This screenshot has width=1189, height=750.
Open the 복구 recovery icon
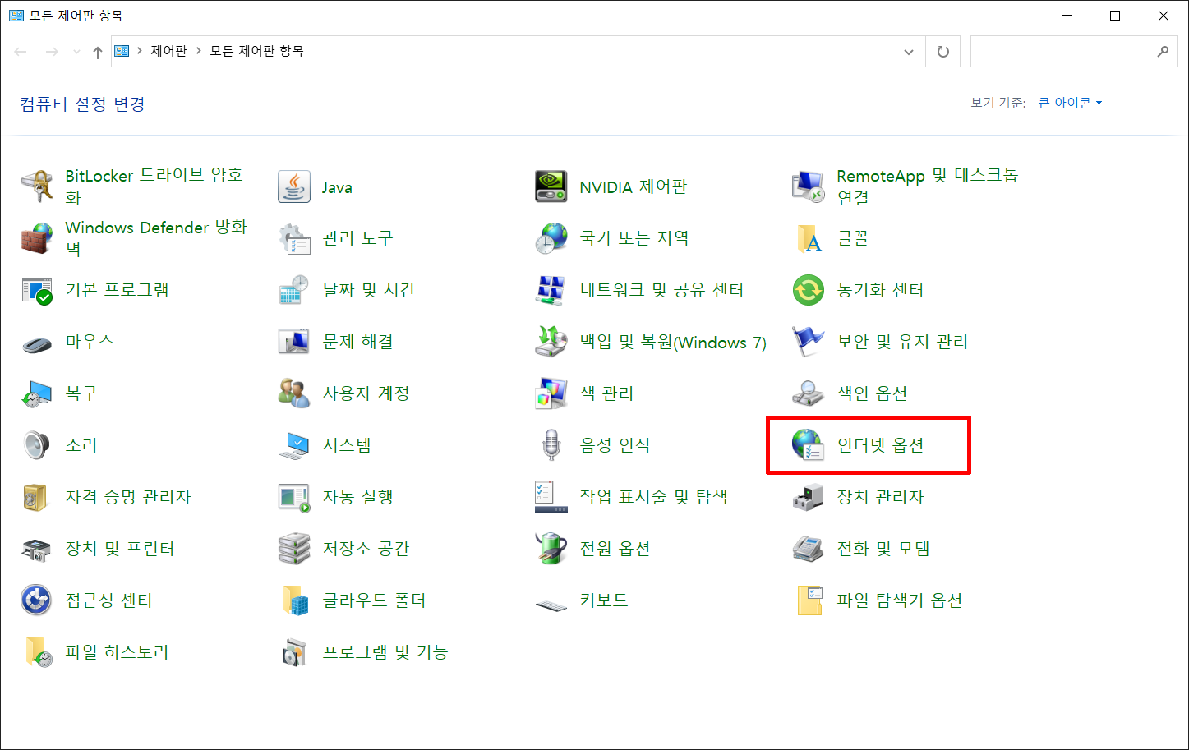click(37, 393)
